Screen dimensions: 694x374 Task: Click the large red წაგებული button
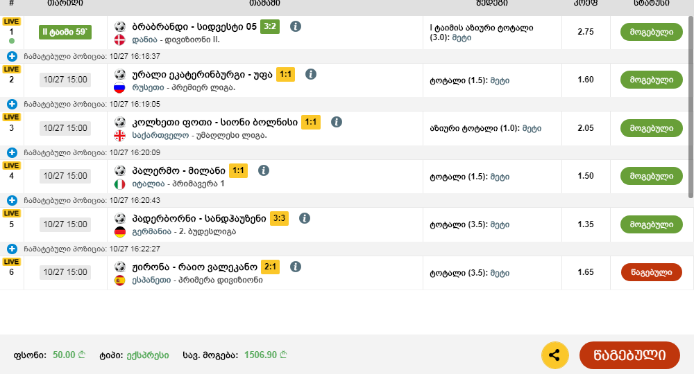(x=629, y=355)
